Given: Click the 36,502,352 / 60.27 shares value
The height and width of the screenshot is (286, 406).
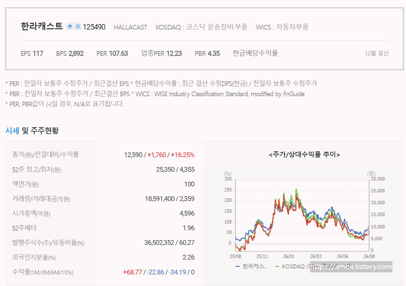Looking at the screenshot, I should (x=169, y=243).
